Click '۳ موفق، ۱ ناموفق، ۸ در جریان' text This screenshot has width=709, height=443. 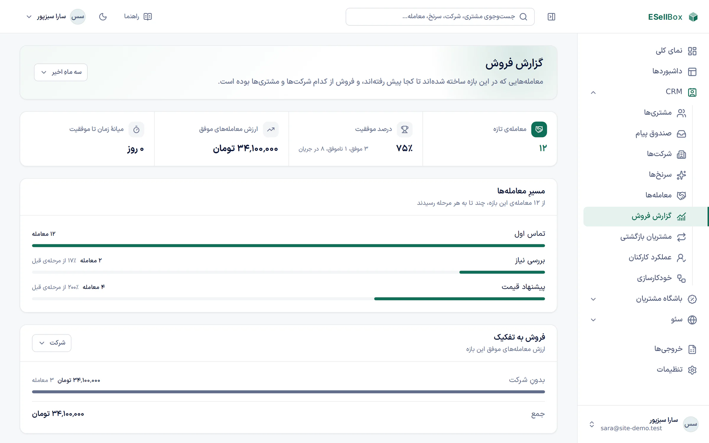click(x=333, y=149)
